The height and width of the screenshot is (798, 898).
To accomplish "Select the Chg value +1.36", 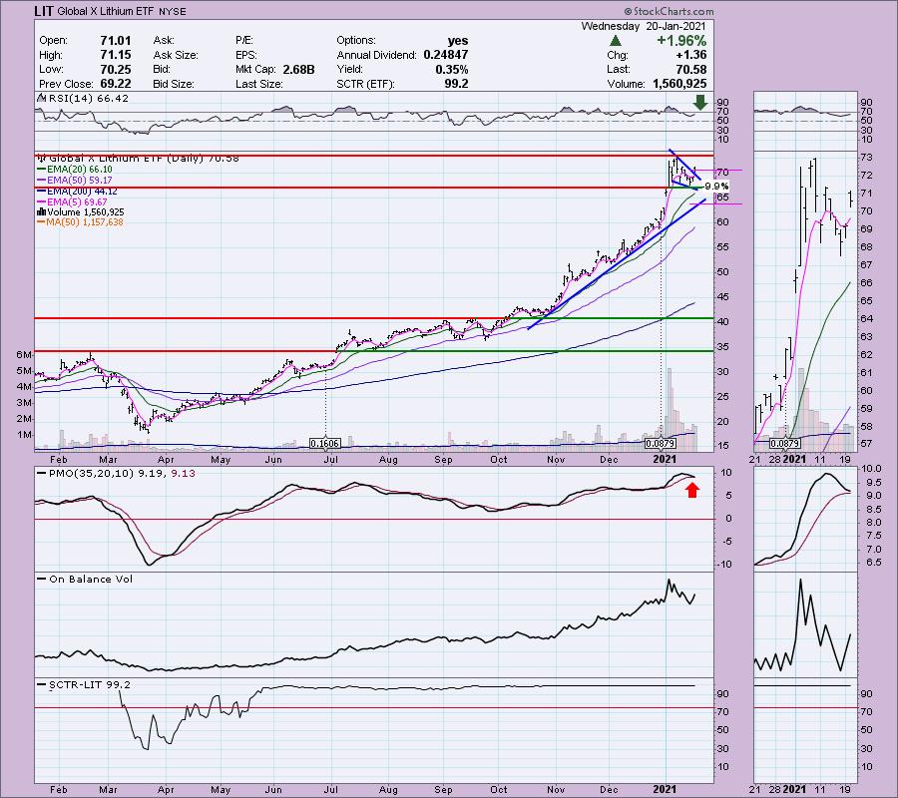I will coord(691,55).
